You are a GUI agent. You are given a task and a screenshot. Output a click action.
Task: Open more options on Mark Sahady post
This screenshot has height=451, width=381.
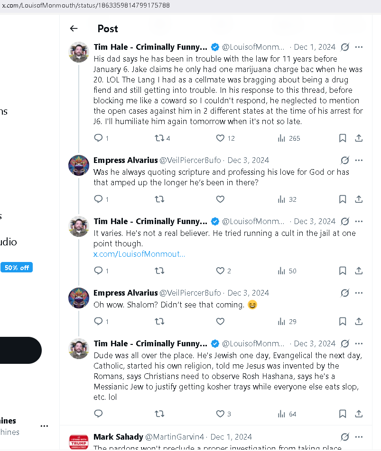click(x=359, y=437)
